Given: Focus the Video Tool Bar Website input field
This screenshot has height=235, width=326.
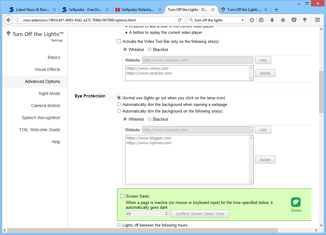Looking at the screenshot, I should (x=198, y=60).
